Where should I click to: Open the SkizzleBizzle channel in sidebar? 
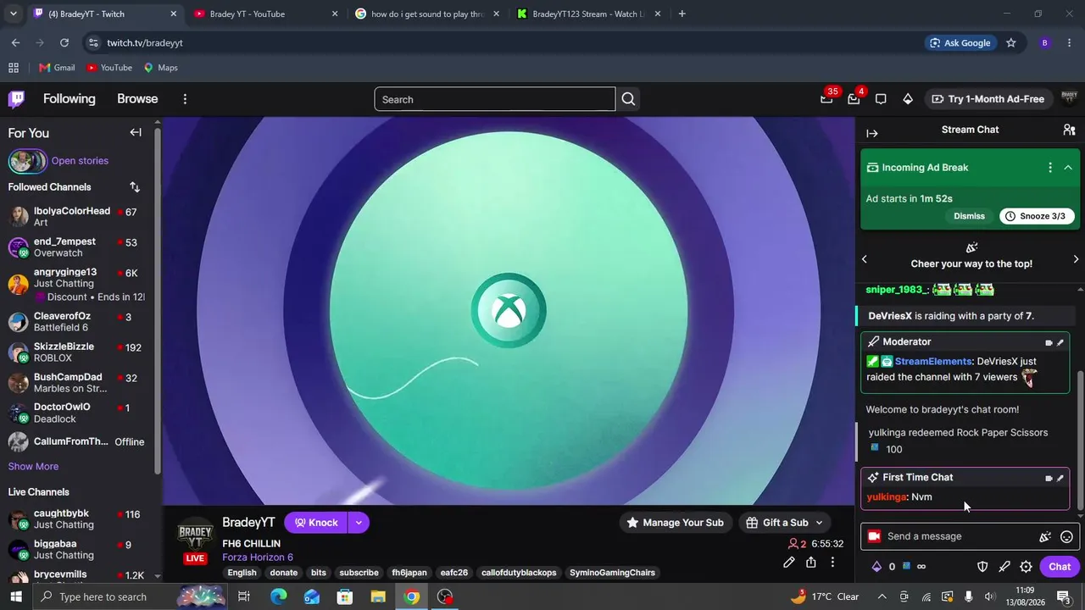pyautogui.click(x=78, y=352)
